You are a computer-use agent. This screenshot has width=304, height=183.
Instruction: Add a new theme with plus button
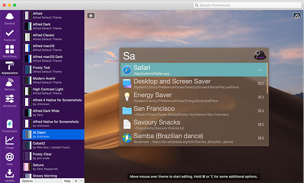pyautogui.click(x=76, y=180)
